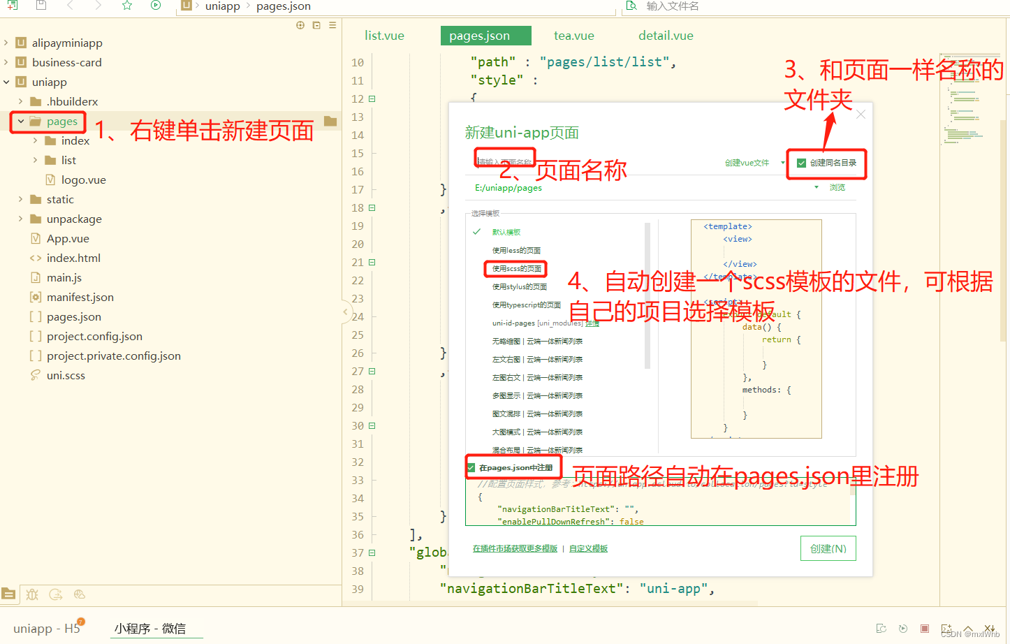Click the file name search box

(x=814, y=6)
